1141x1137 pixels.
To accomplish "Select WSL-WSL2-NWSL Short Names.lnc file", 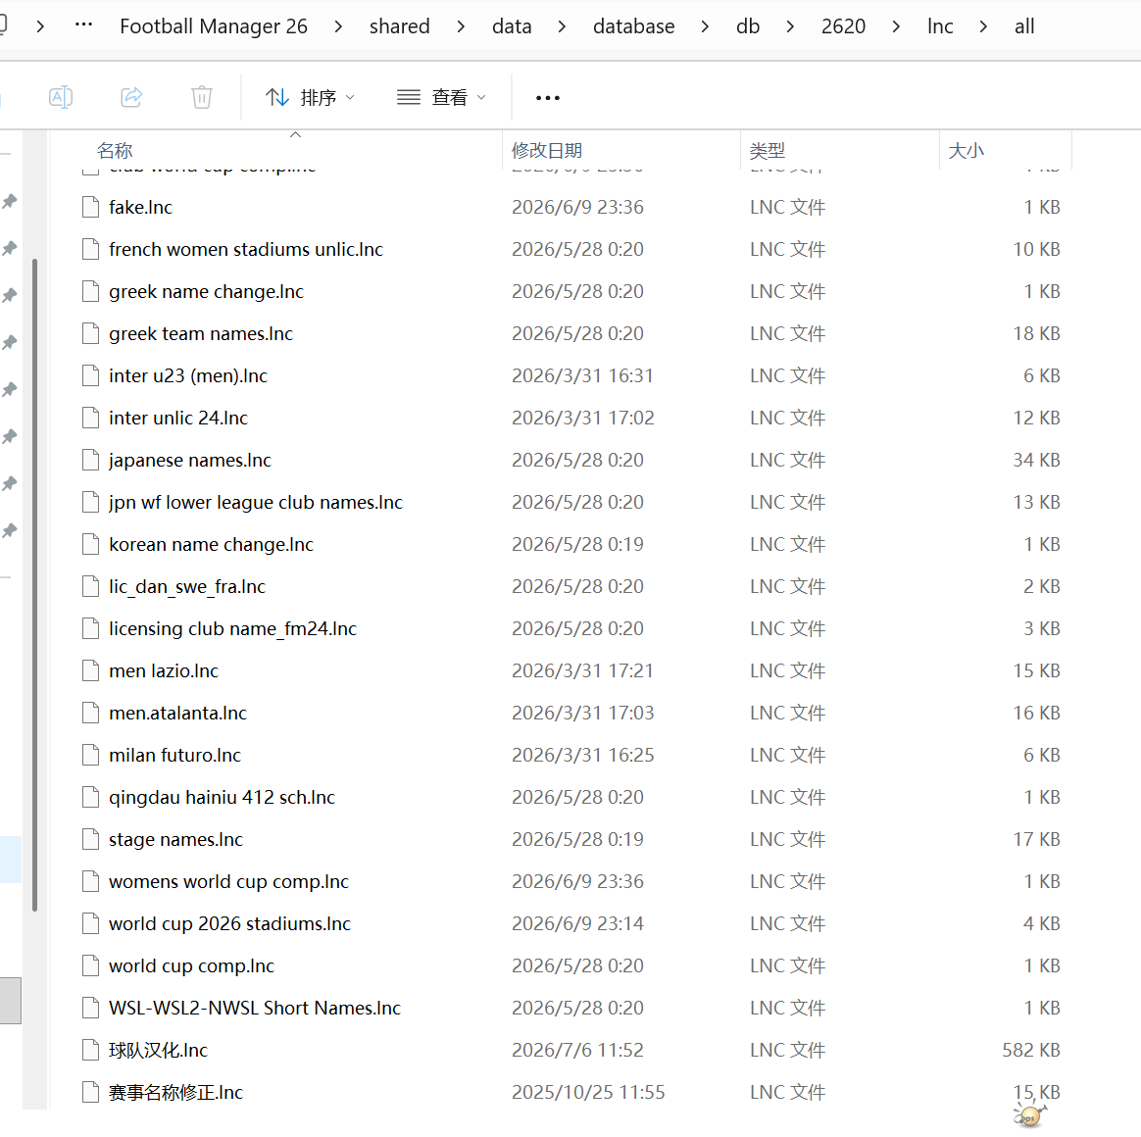I will click(x=255, y=1009).
